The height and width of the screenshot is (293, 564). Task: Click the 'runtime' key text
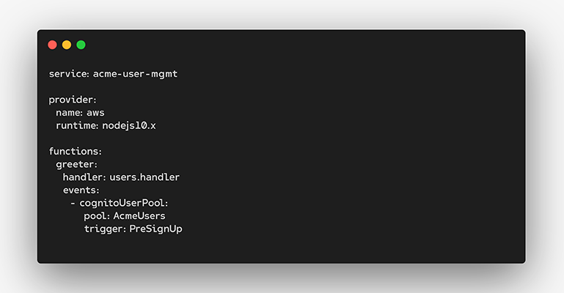coord(77,125)
